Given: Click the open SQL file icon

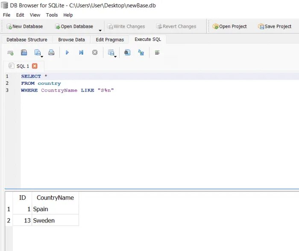Looking at the screenshot, I should pos(24,52).
